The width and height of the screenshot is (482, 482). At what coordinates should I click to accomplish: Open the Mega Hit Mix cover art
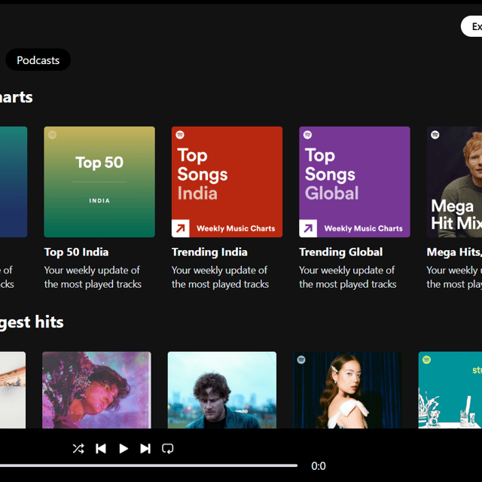pyautogui.click(x=454, y=182)
